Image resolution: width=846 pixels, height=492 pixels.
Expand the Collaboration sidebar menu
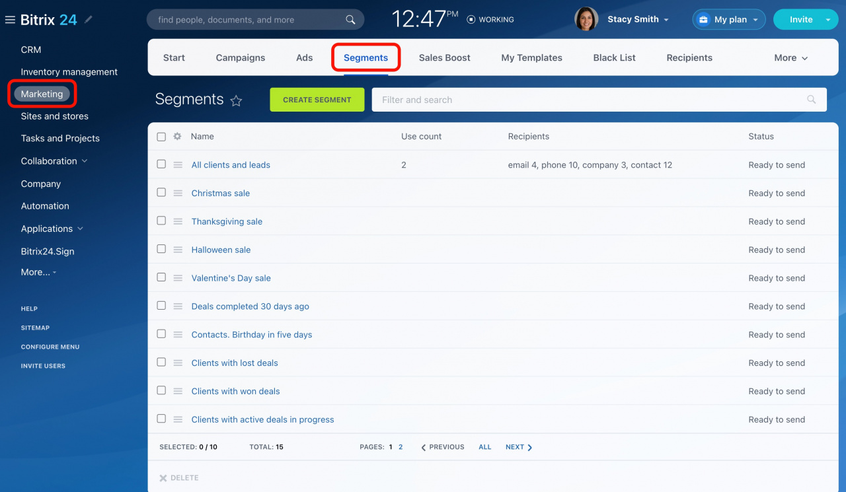coord(85,161)
